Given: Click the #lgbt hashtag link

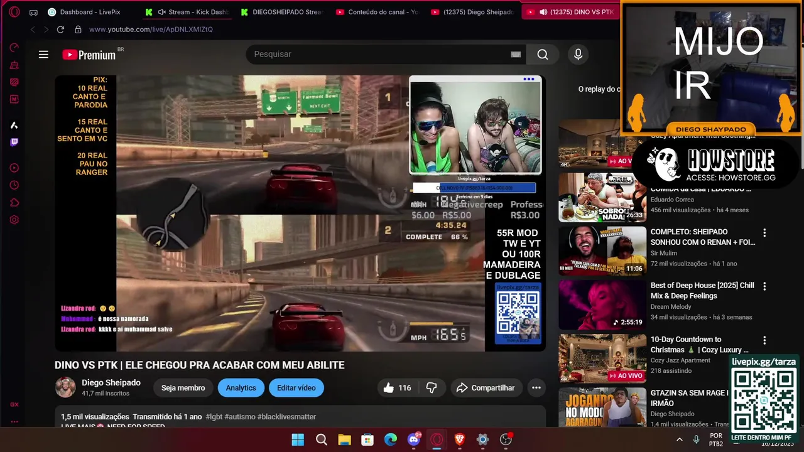Looking at the screenshot, I should point(214,417).
